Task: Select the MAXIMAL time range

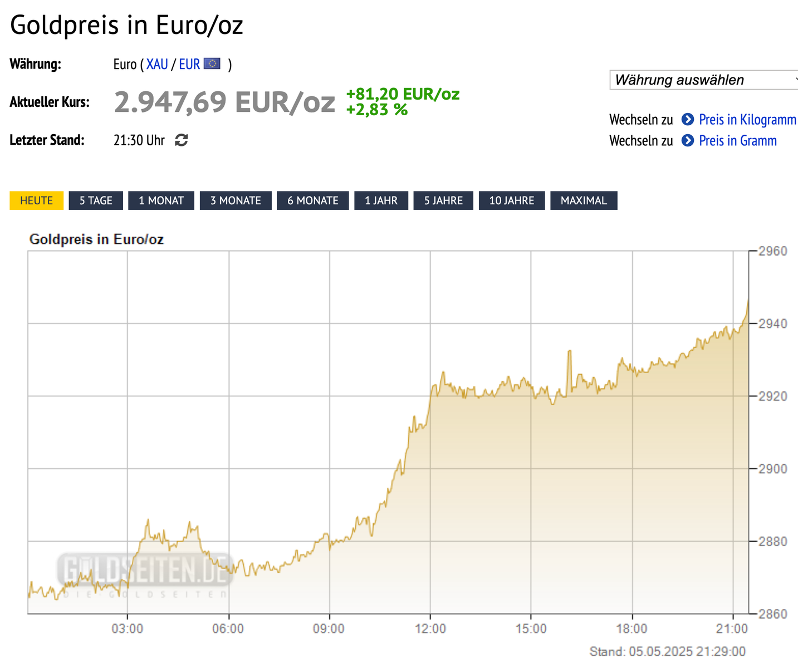Action: click(x=584, y=200)
